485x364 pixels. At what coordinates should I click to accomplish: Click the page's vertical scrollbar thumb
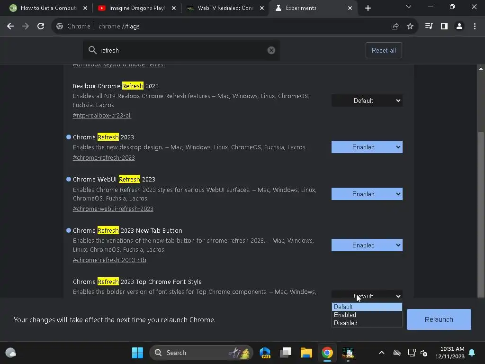pos(481,215)
